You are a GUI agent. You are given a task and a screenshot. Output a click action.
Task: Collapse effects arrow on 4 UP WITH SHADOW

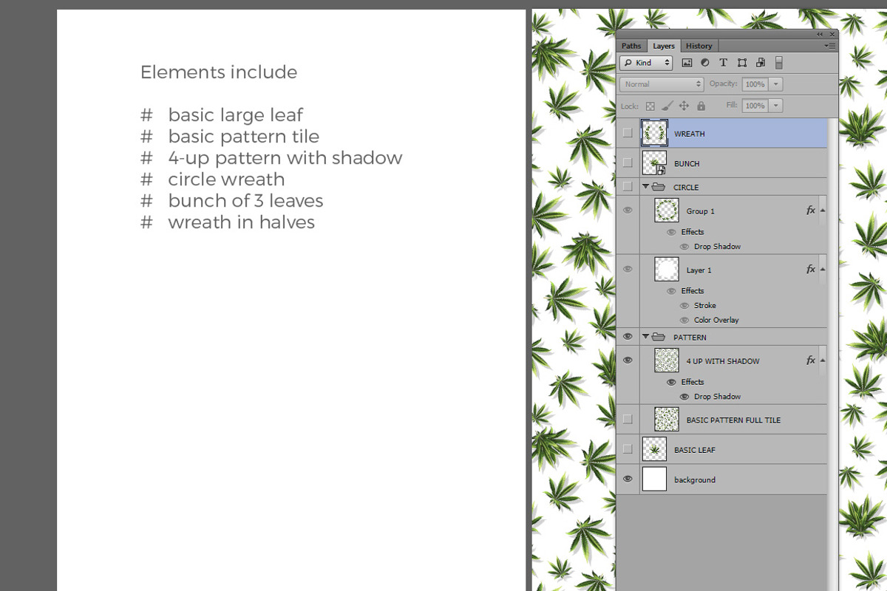coord(823,361)
